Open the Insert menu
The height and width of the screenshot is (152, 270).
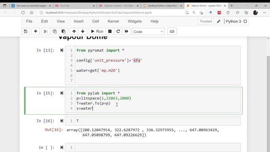tap(78, 22)
